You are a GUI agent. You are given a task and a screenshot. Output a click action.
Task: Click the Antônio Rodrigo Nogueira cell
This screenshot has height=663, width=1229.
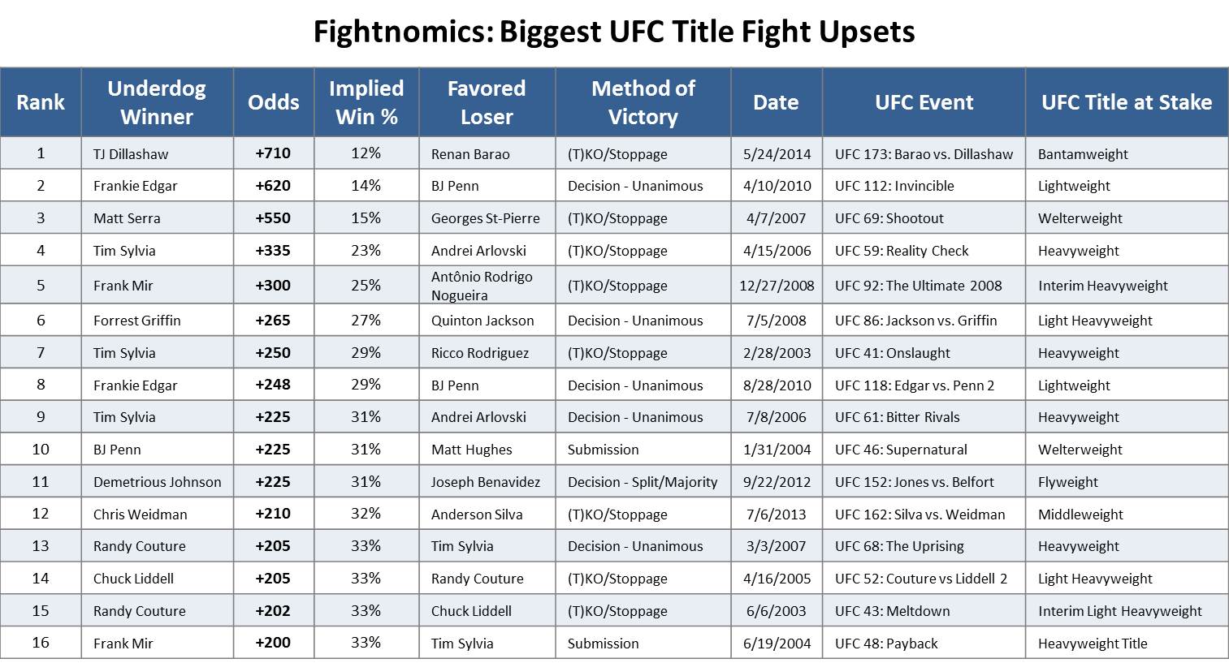pyautogui.click(x=482, y=286)
